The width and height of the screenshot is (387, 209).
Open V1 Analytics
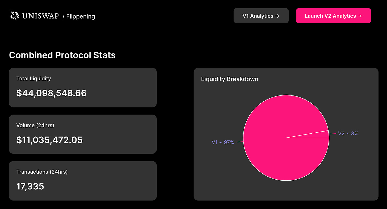pyautogui.click(x=261, y=16)
